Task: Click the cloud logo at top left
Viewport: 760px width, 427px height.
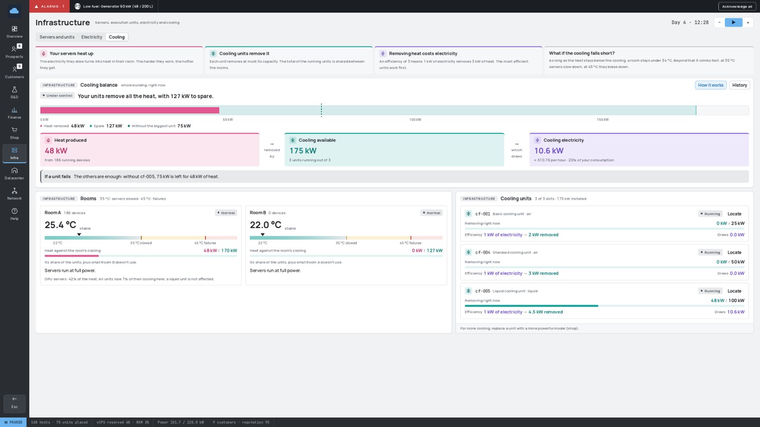Action: pyautogui.click(x=14, y=10)
